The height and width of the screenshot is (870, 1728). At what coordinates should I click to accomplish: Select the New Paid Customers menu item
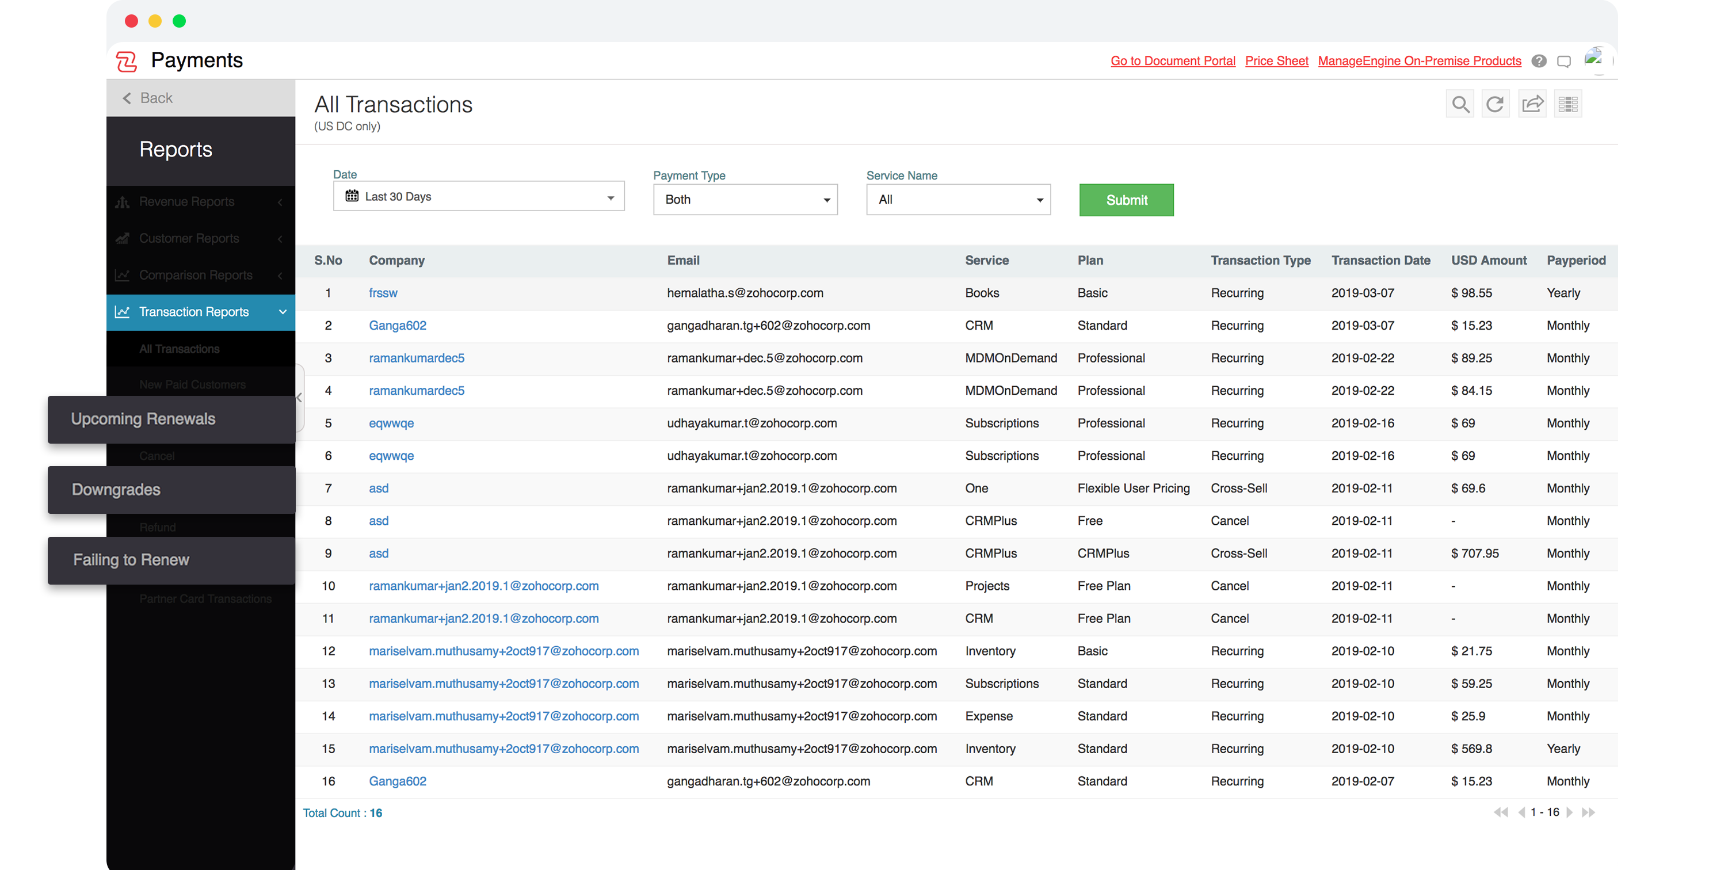[x=192, y=384]
